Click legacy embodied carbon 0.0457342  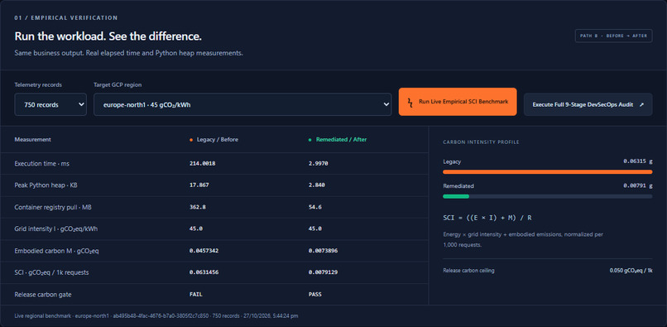[204, 251]
